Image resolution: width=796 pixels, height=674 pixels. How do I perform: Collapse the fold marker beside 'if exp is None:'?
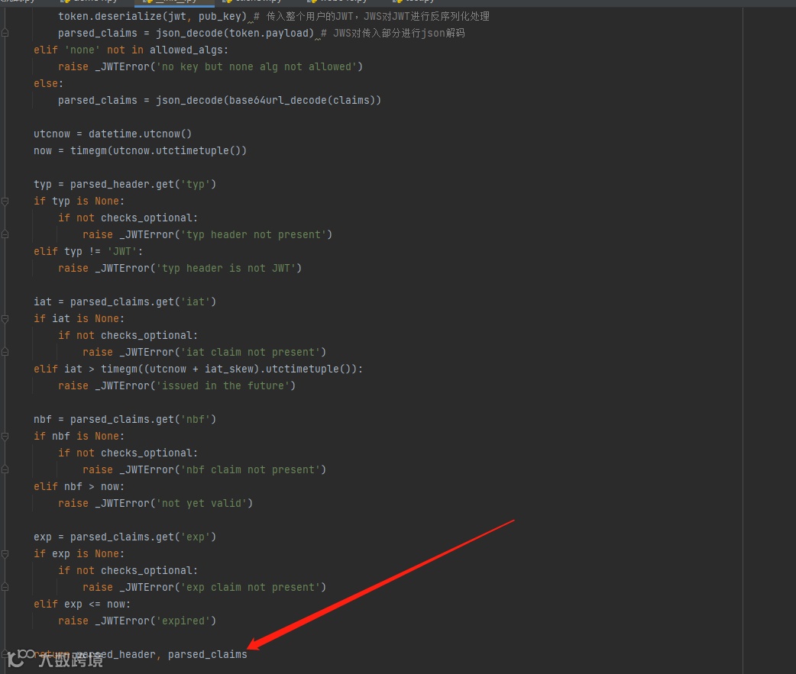(x=5, y=554)
